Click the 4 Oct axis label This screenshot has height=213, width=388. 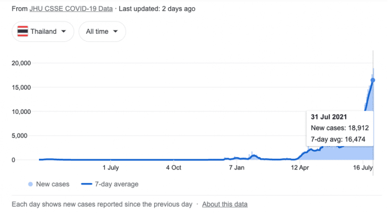[173, 167]
